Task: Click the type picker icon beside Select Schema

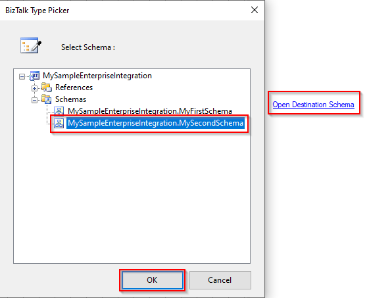Action: tap(31, 45)
